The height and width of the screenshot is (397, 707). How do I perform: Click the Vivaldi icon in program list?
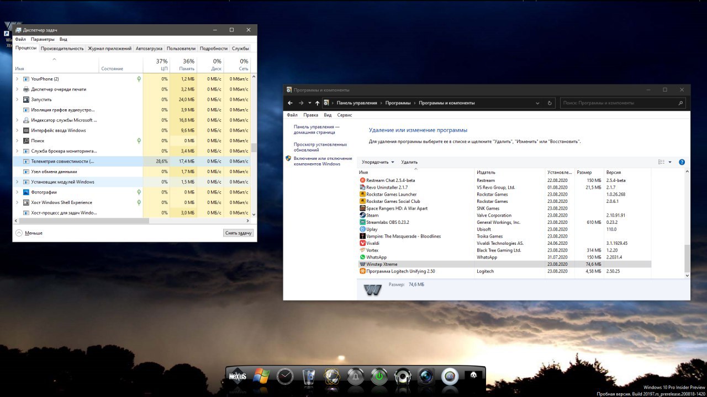(362, 243)
